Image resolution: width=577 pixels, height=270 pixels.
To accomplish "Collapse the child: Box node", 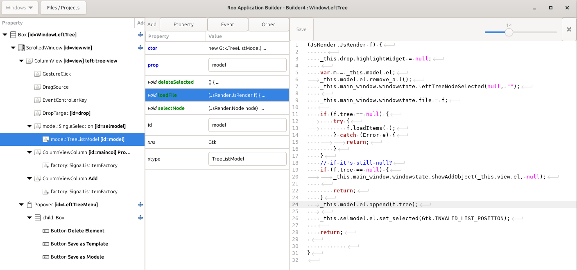I will [x=29, y=218].
